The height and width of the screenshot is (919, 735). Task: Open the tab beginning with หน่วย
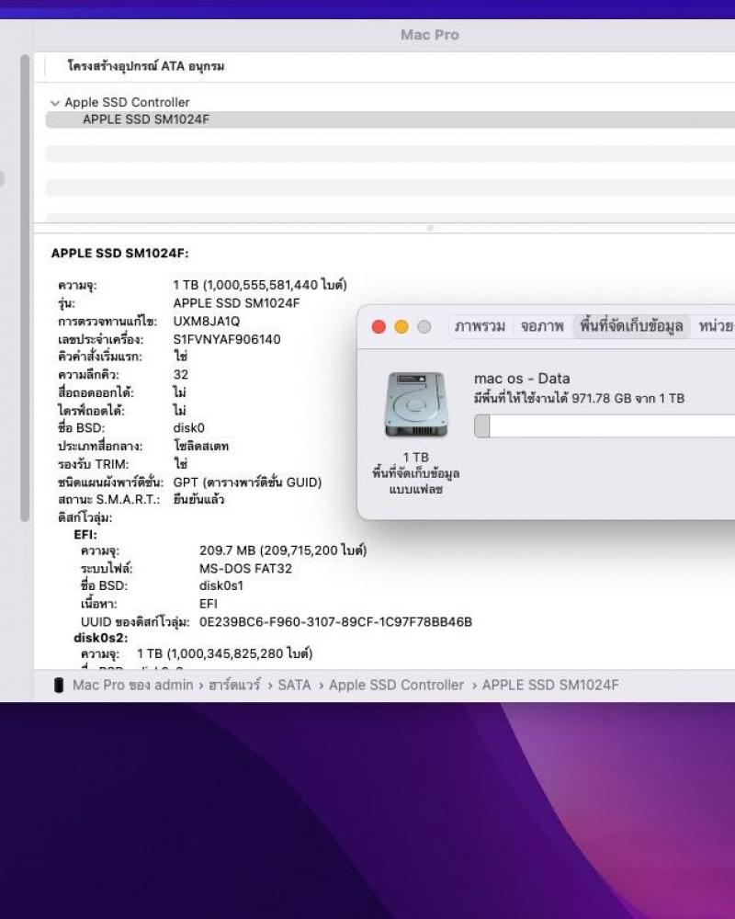pos(717,326)
